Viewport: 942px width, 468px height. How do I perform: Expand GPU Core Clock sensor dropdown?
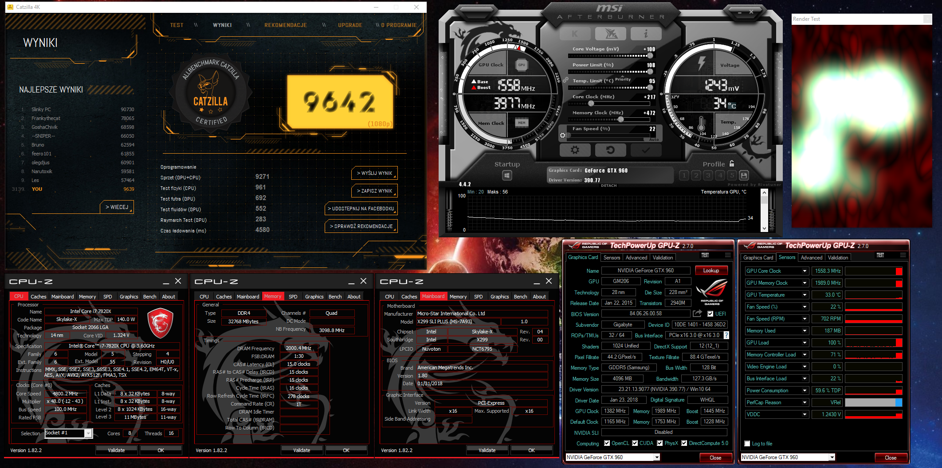tap(805, 271)
